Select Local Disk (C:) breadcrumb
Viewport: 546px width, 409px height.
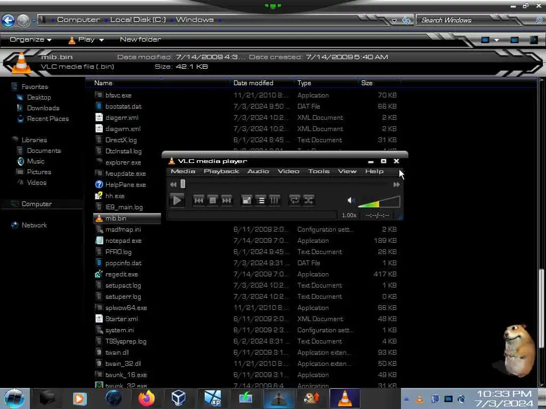[138, 20]
